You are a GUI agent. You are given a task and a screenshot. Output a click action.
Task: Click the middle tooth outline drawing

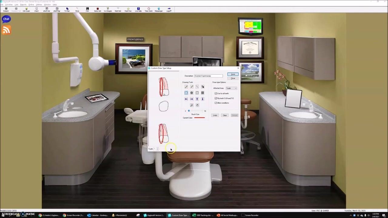point(163,106)
